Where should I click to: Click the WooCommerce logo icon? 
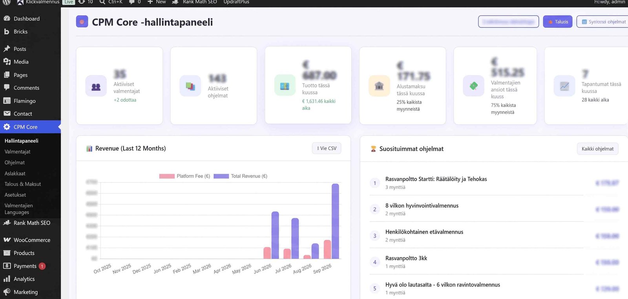[7, 240]
